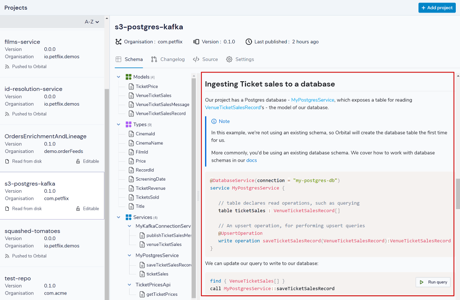
Task: Collapse the TicketPricesApi tree node
Action: [x=130, y=285]
